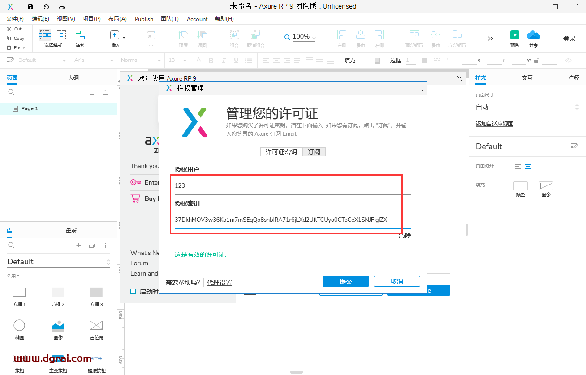Select the 选择模式 tool

[x=44, y=35]
